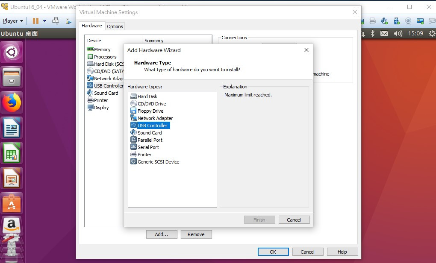Click the display icon in VMware toolbar

tap(420, 21)
